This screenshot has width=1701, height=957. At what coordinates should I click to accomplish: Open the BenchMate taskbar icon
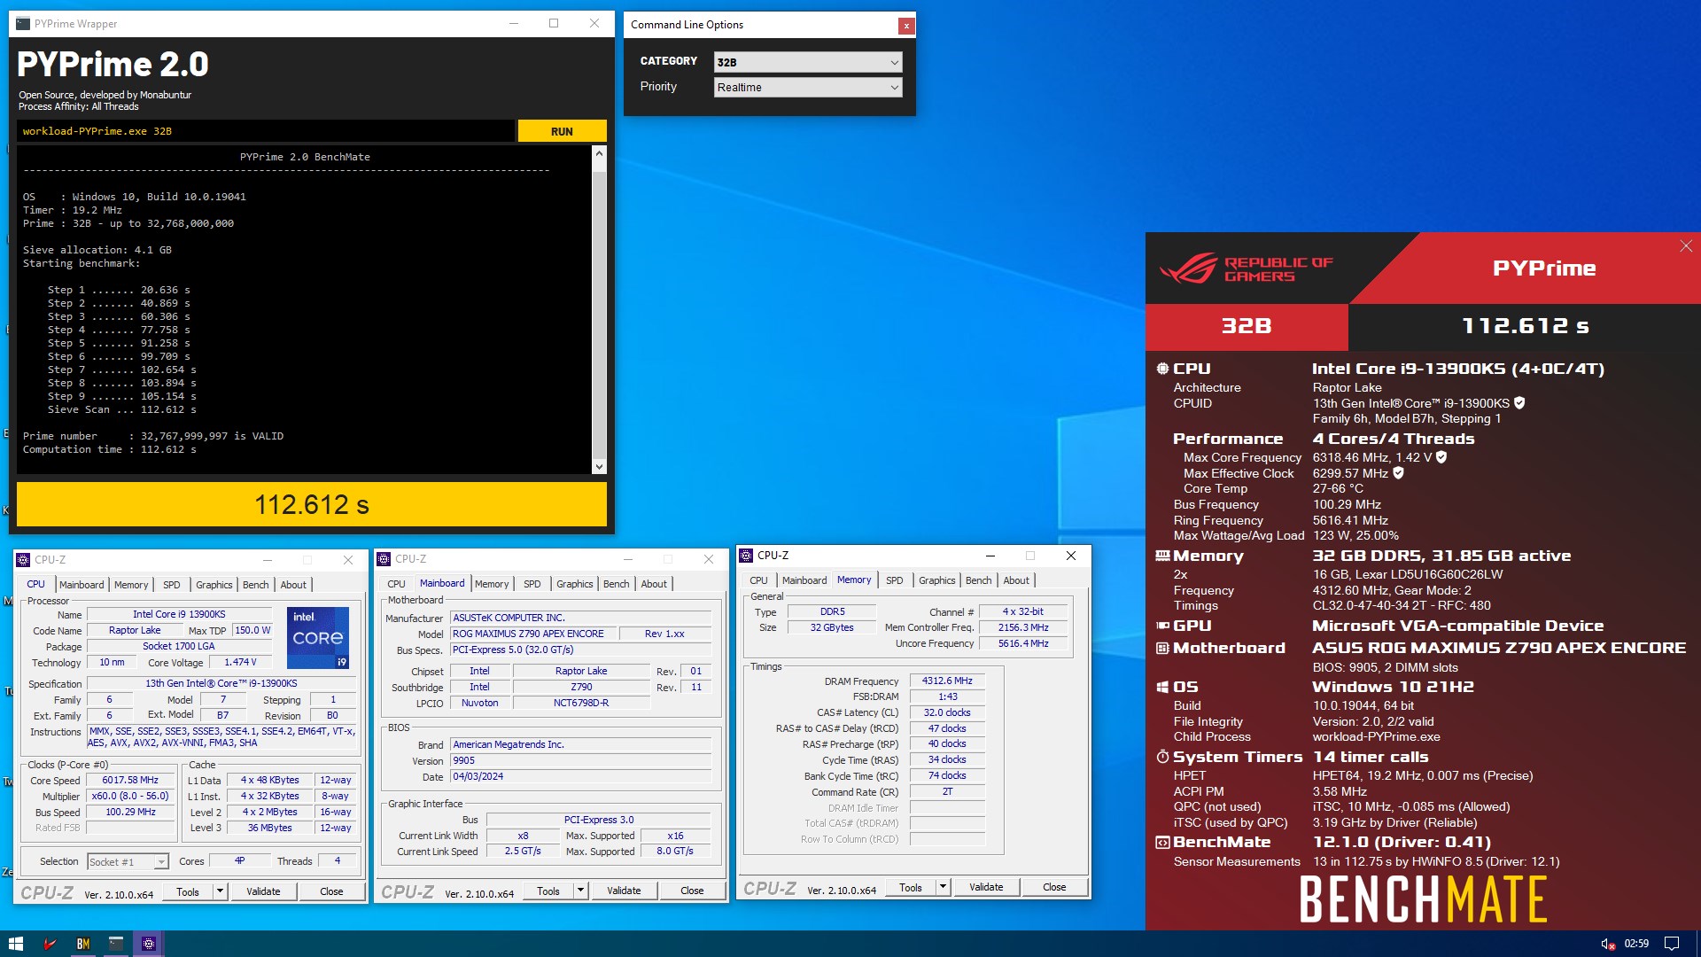tap(83, 944)
